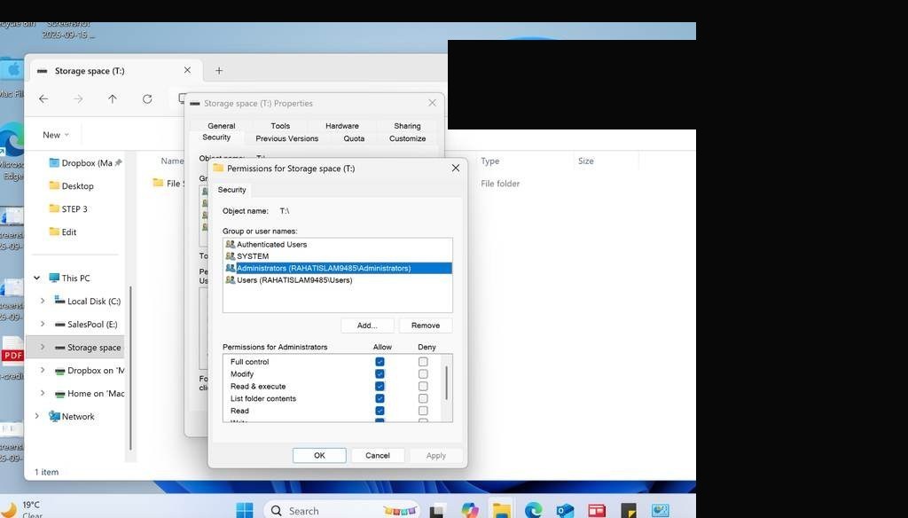
Task: Close the Permissions for Storage space dialog
Action: point(456,168)
